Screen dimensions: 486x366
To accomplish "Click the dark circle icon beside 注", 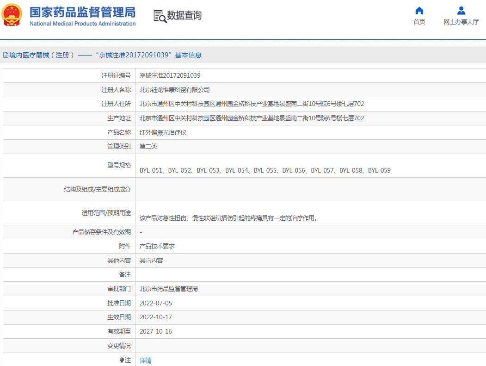I will coord(122,360).
